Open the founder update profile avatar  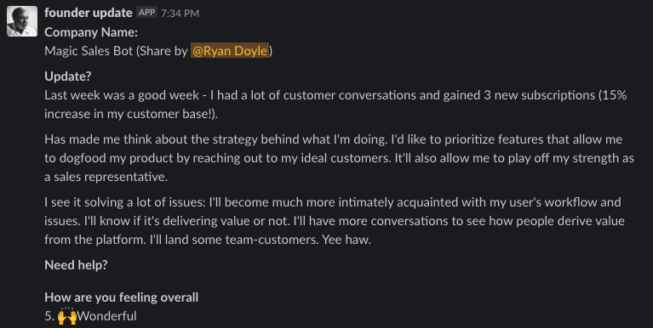click(22, 21)
